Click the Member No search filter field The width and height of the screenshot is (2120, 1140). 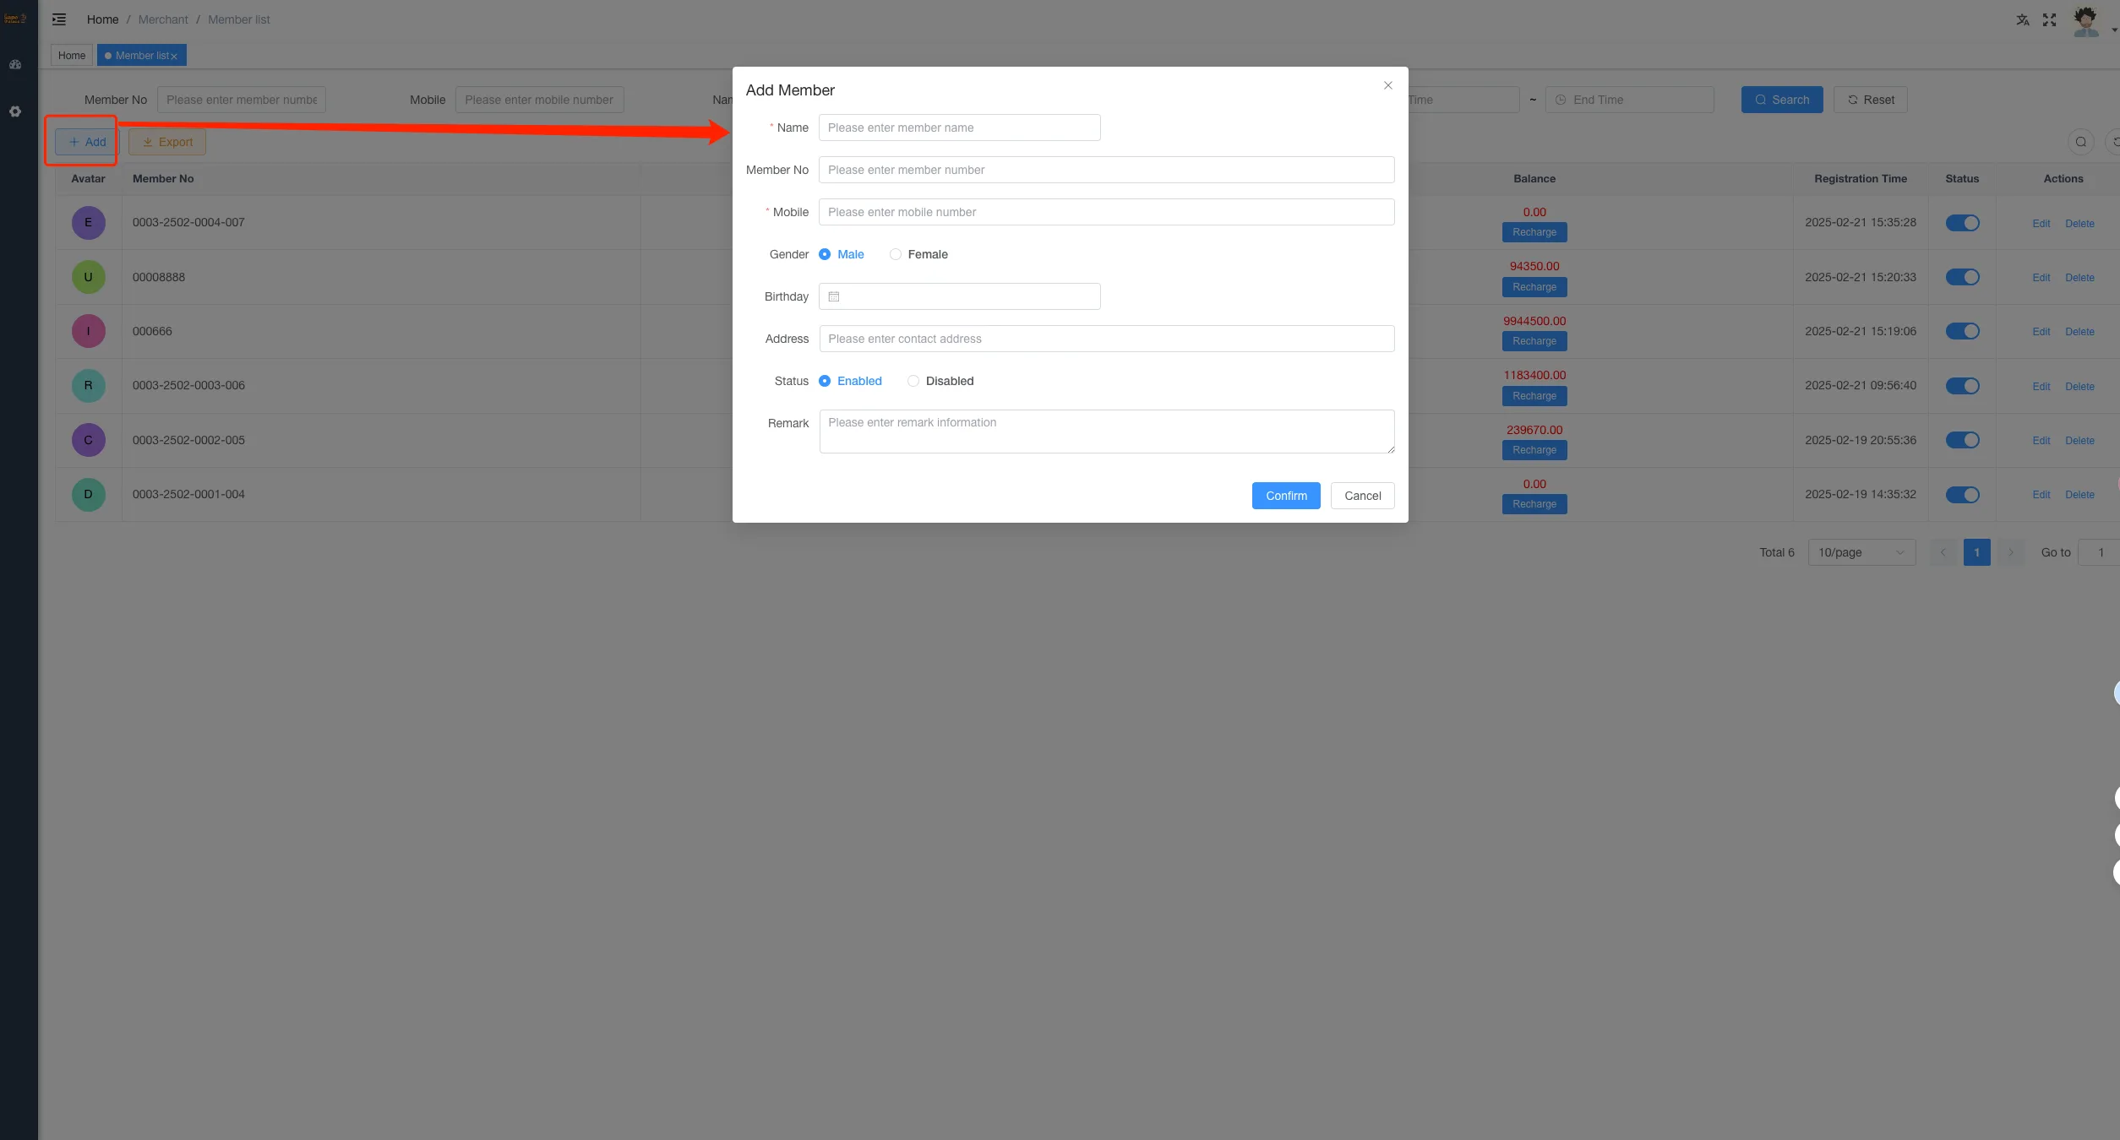[241, 100]
